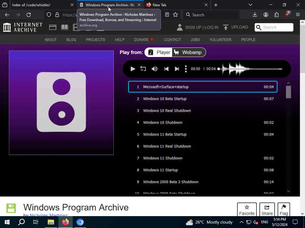Skip to the next track
Screen dimensions: 305x228
(x=177, y=69)
